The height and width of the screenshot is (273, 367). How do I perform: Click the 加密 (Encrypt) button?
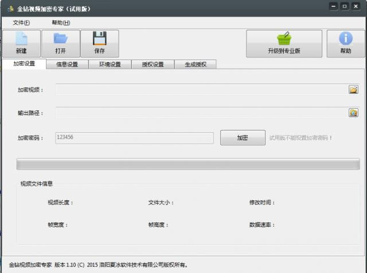click(243, 137)
